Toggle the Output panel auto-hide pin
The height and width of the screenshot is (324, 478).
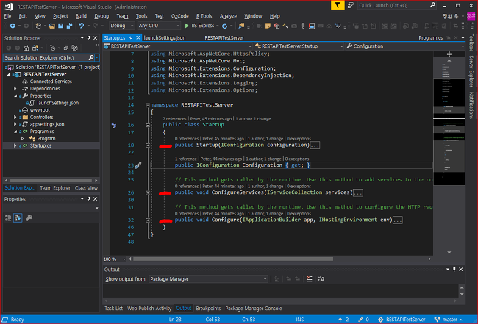(454, 269)
